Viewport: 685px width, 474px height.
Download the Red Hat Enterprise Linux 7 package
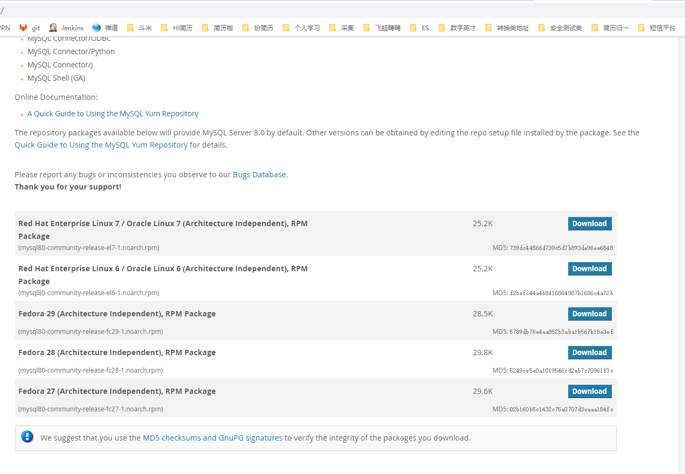pos(589,223)
